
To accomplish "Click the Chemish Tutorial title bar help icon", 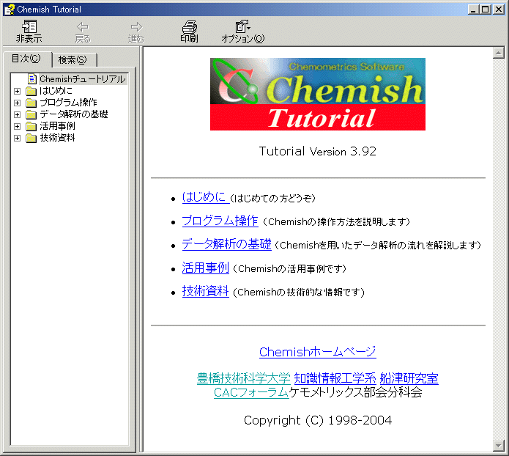I will [10, 10].
